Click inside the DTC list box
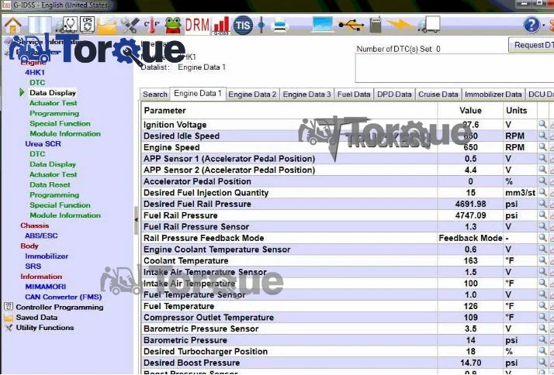The height and width of the screenshot is (375, 554). [x=455, y=68]
